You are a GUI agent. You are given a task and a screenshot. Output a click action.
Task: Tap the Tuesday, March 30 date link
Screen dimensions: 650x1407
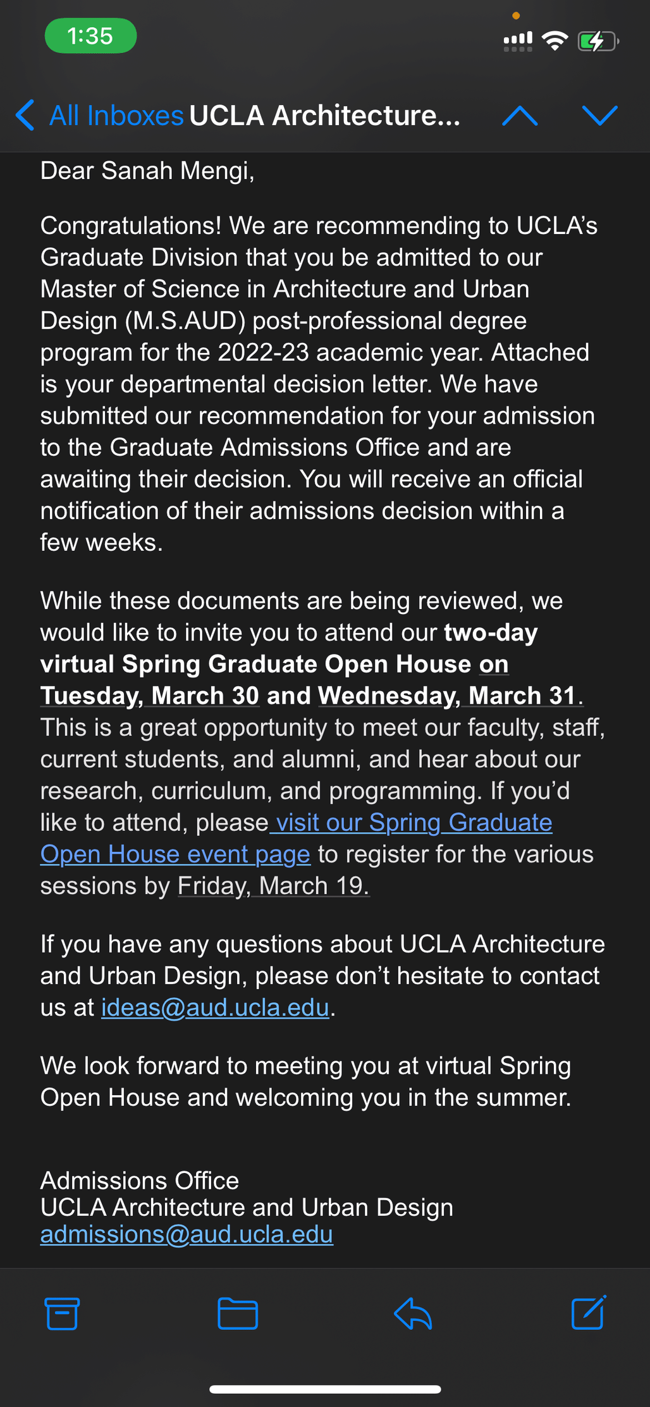150,696
